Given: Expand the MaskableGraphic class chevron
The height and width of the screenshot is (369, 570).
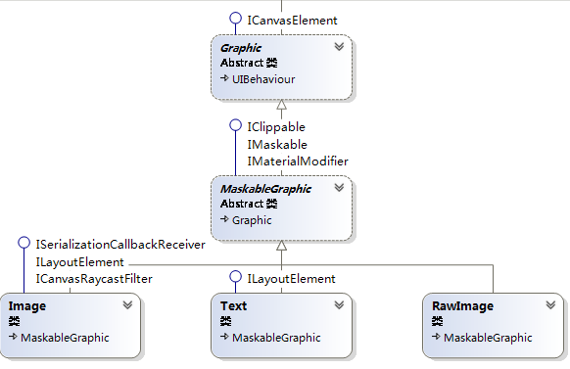Looking at the screenshot, I should tap(339, 187).
